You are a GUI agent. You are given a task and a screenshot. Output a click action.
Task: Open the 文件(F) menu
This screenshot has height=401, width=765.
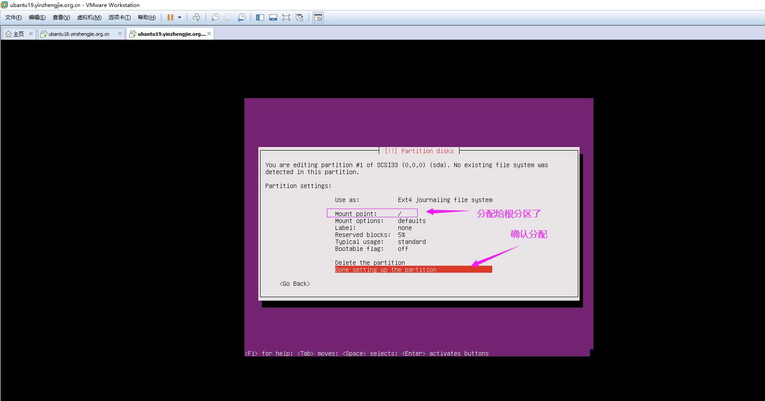pyautogui.click(x=13, y=17)
